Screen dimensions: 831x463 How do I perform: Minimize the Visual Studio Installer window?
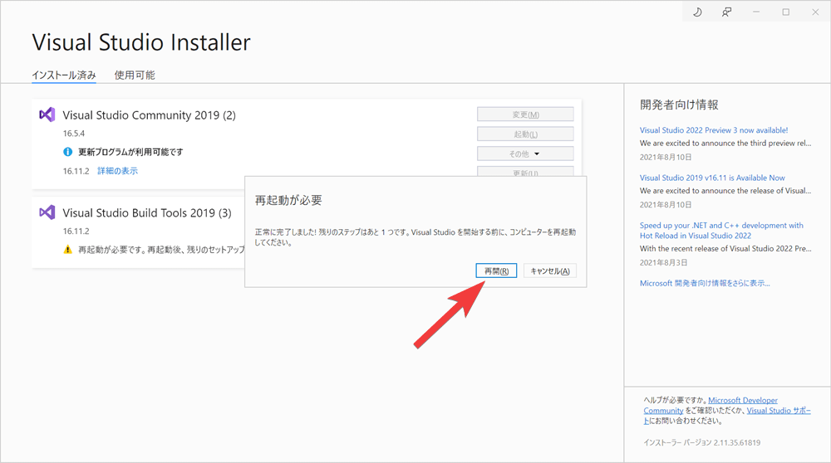pos(756,12)
